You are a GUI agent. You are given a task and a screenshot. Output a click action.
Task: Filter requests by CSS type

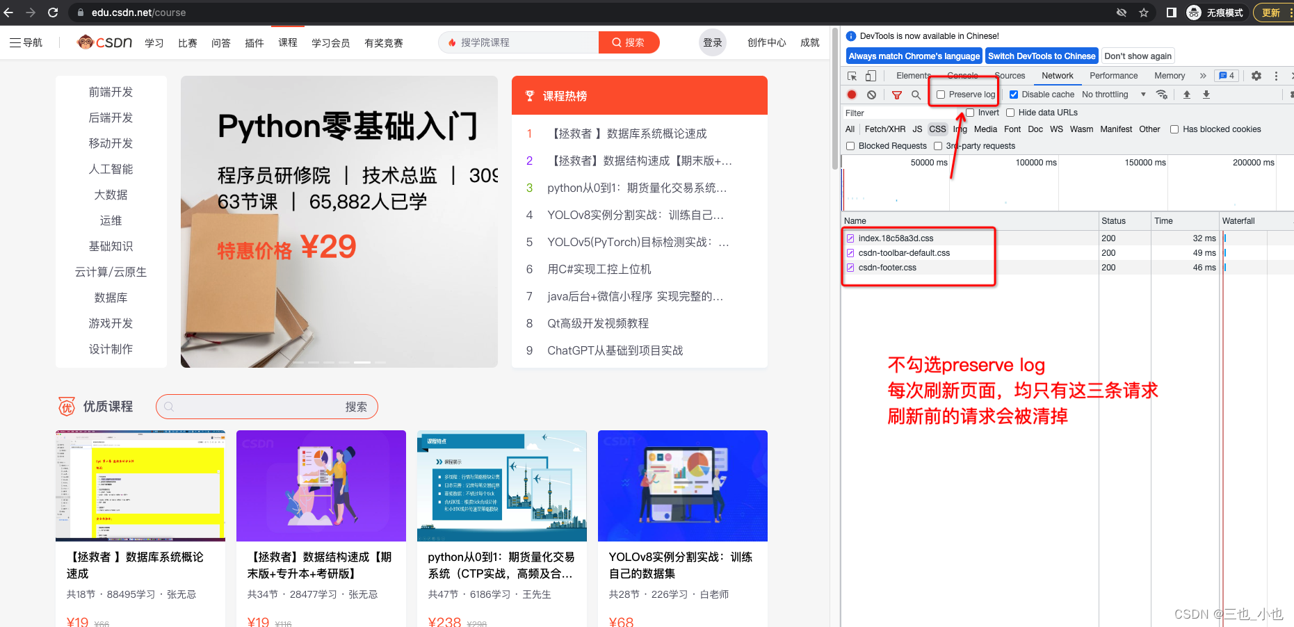pos(937,129)
